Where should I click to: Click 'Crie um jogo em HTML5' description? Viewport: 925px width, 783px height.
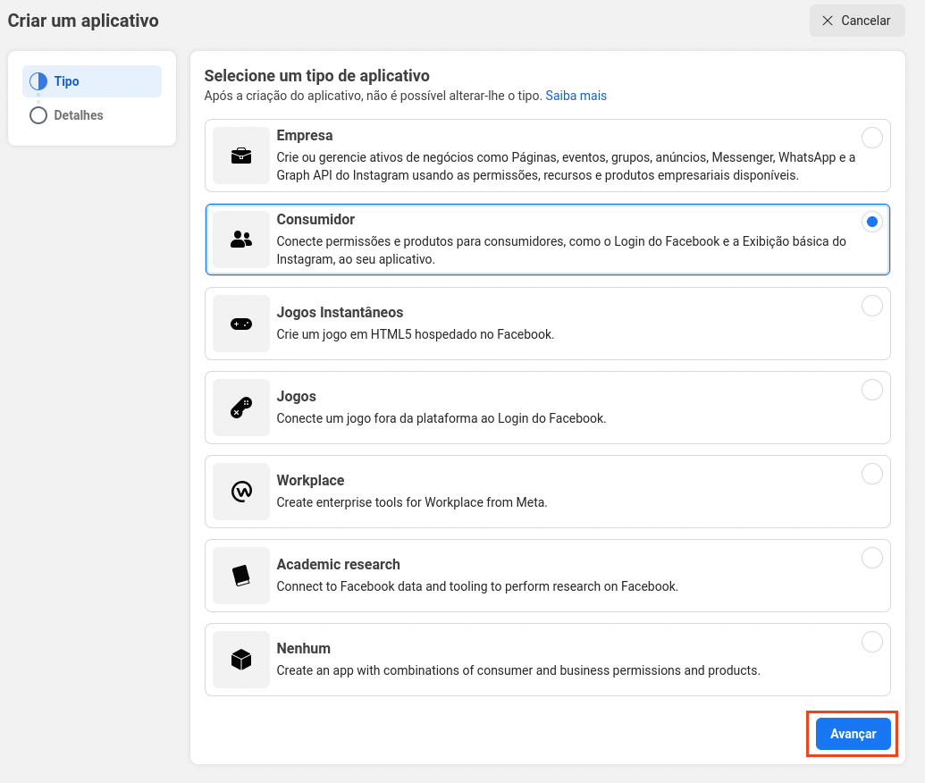click(x=416, y=334)
